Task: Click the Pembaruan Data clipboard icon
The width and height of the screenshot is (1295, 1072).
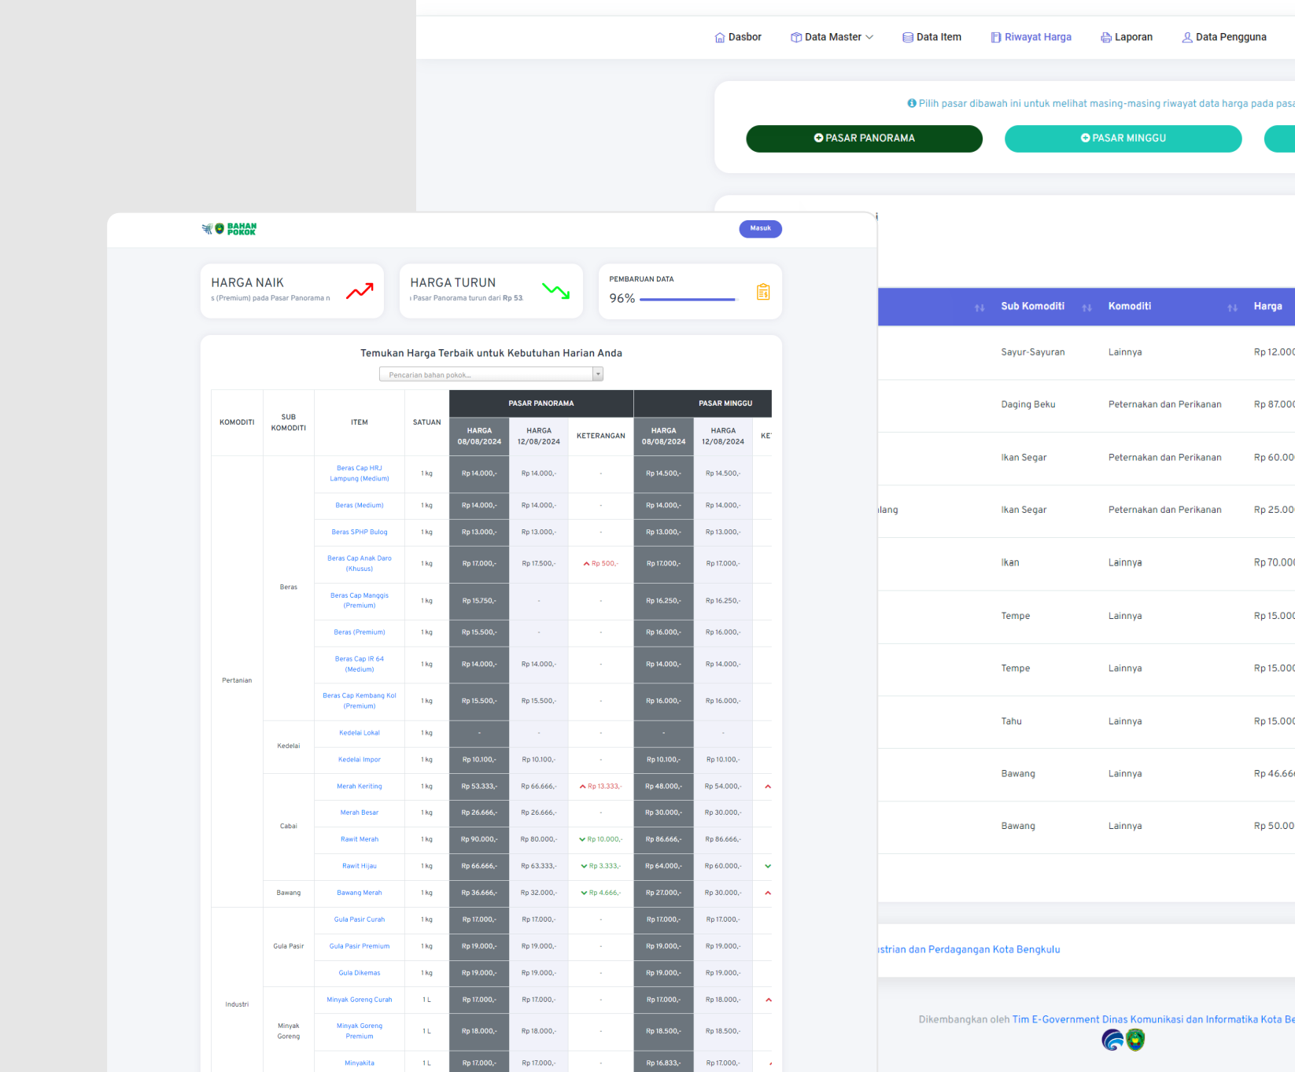Action: click(763, 292)
